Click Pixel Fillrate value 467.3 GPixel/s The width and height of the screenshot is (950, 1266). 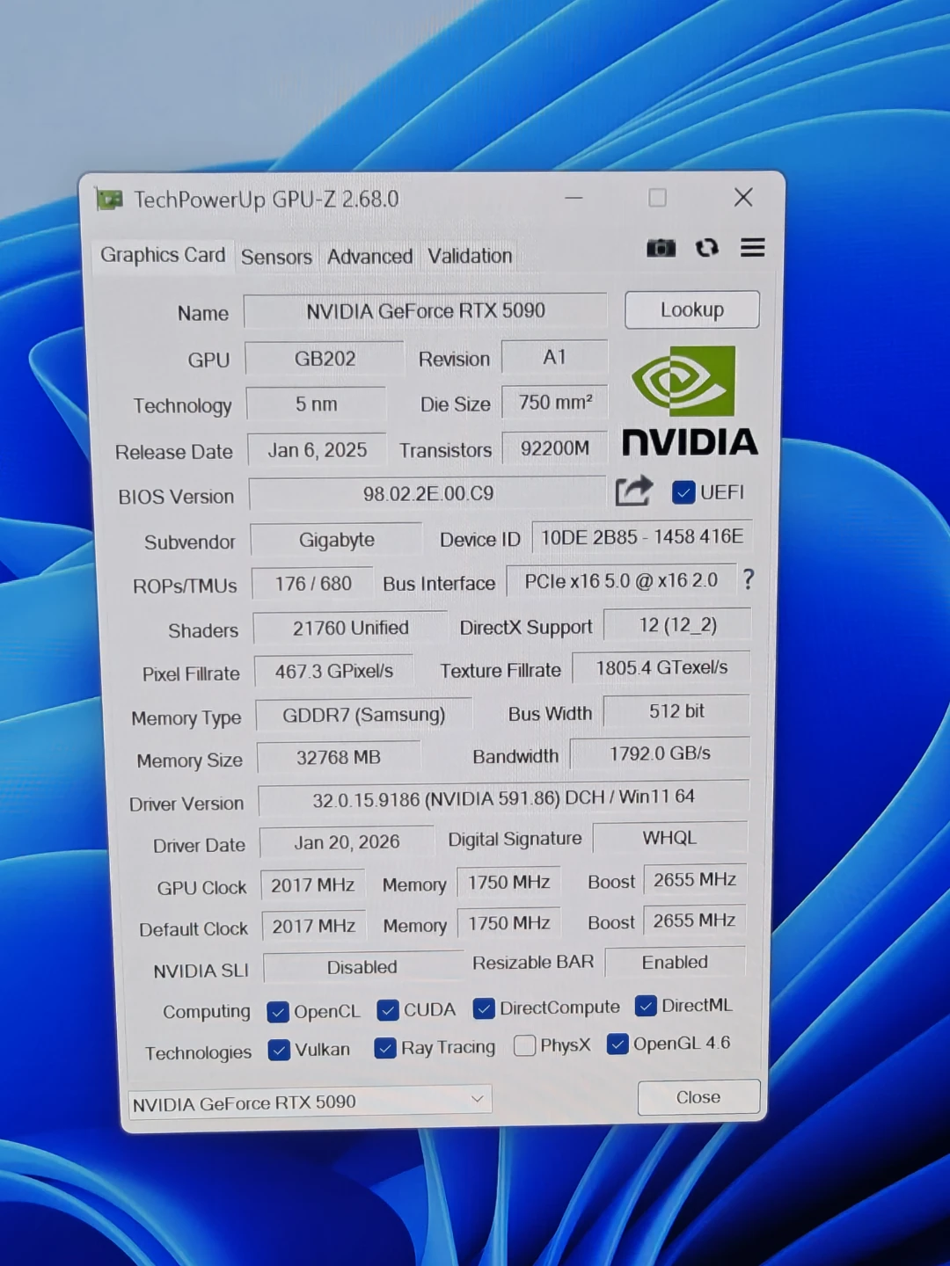point(334,672)
